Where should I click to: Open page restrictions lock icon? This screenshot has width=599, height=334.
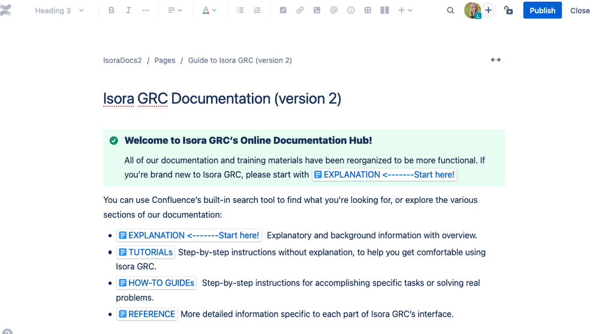tap(508, 10)
